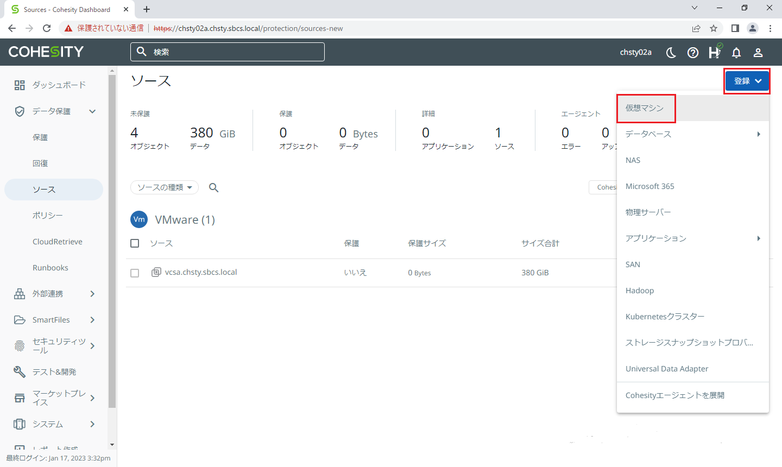Expand the 外部連携 chevron
The width and height of the screenshot is (782, 467).
tap(92, 294)
